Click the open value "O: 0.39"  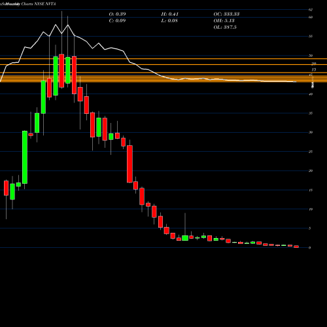pyautogui.click(x=117, y=14)
